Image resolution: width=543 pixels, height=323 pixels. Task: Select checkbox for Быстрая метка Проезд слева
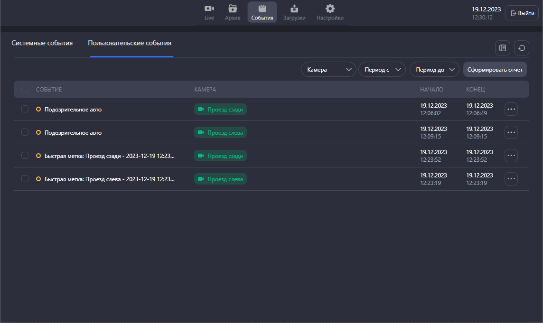tap(25, 179)
